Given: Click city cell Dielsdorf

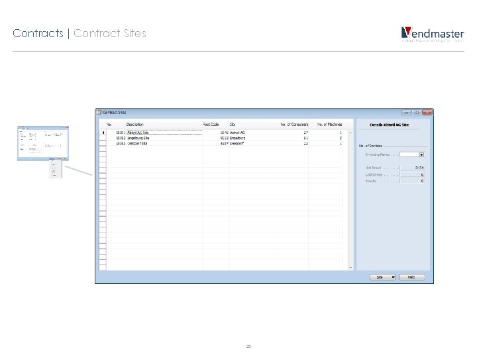Looking at the screenshot, I should (237, 143).
